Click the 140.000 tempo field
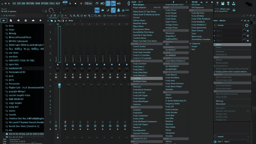256x144 pixels. 88,4
